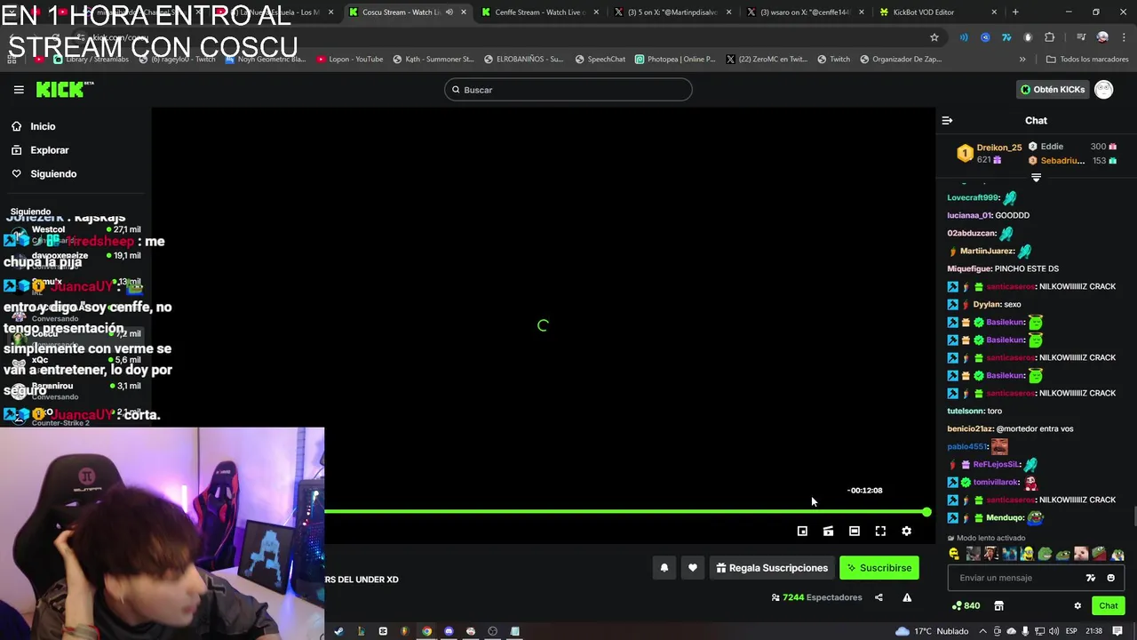The height and width of the screenshot is (640, 1137).
Task: Share the stream with share icon
Action: (879, 597)
